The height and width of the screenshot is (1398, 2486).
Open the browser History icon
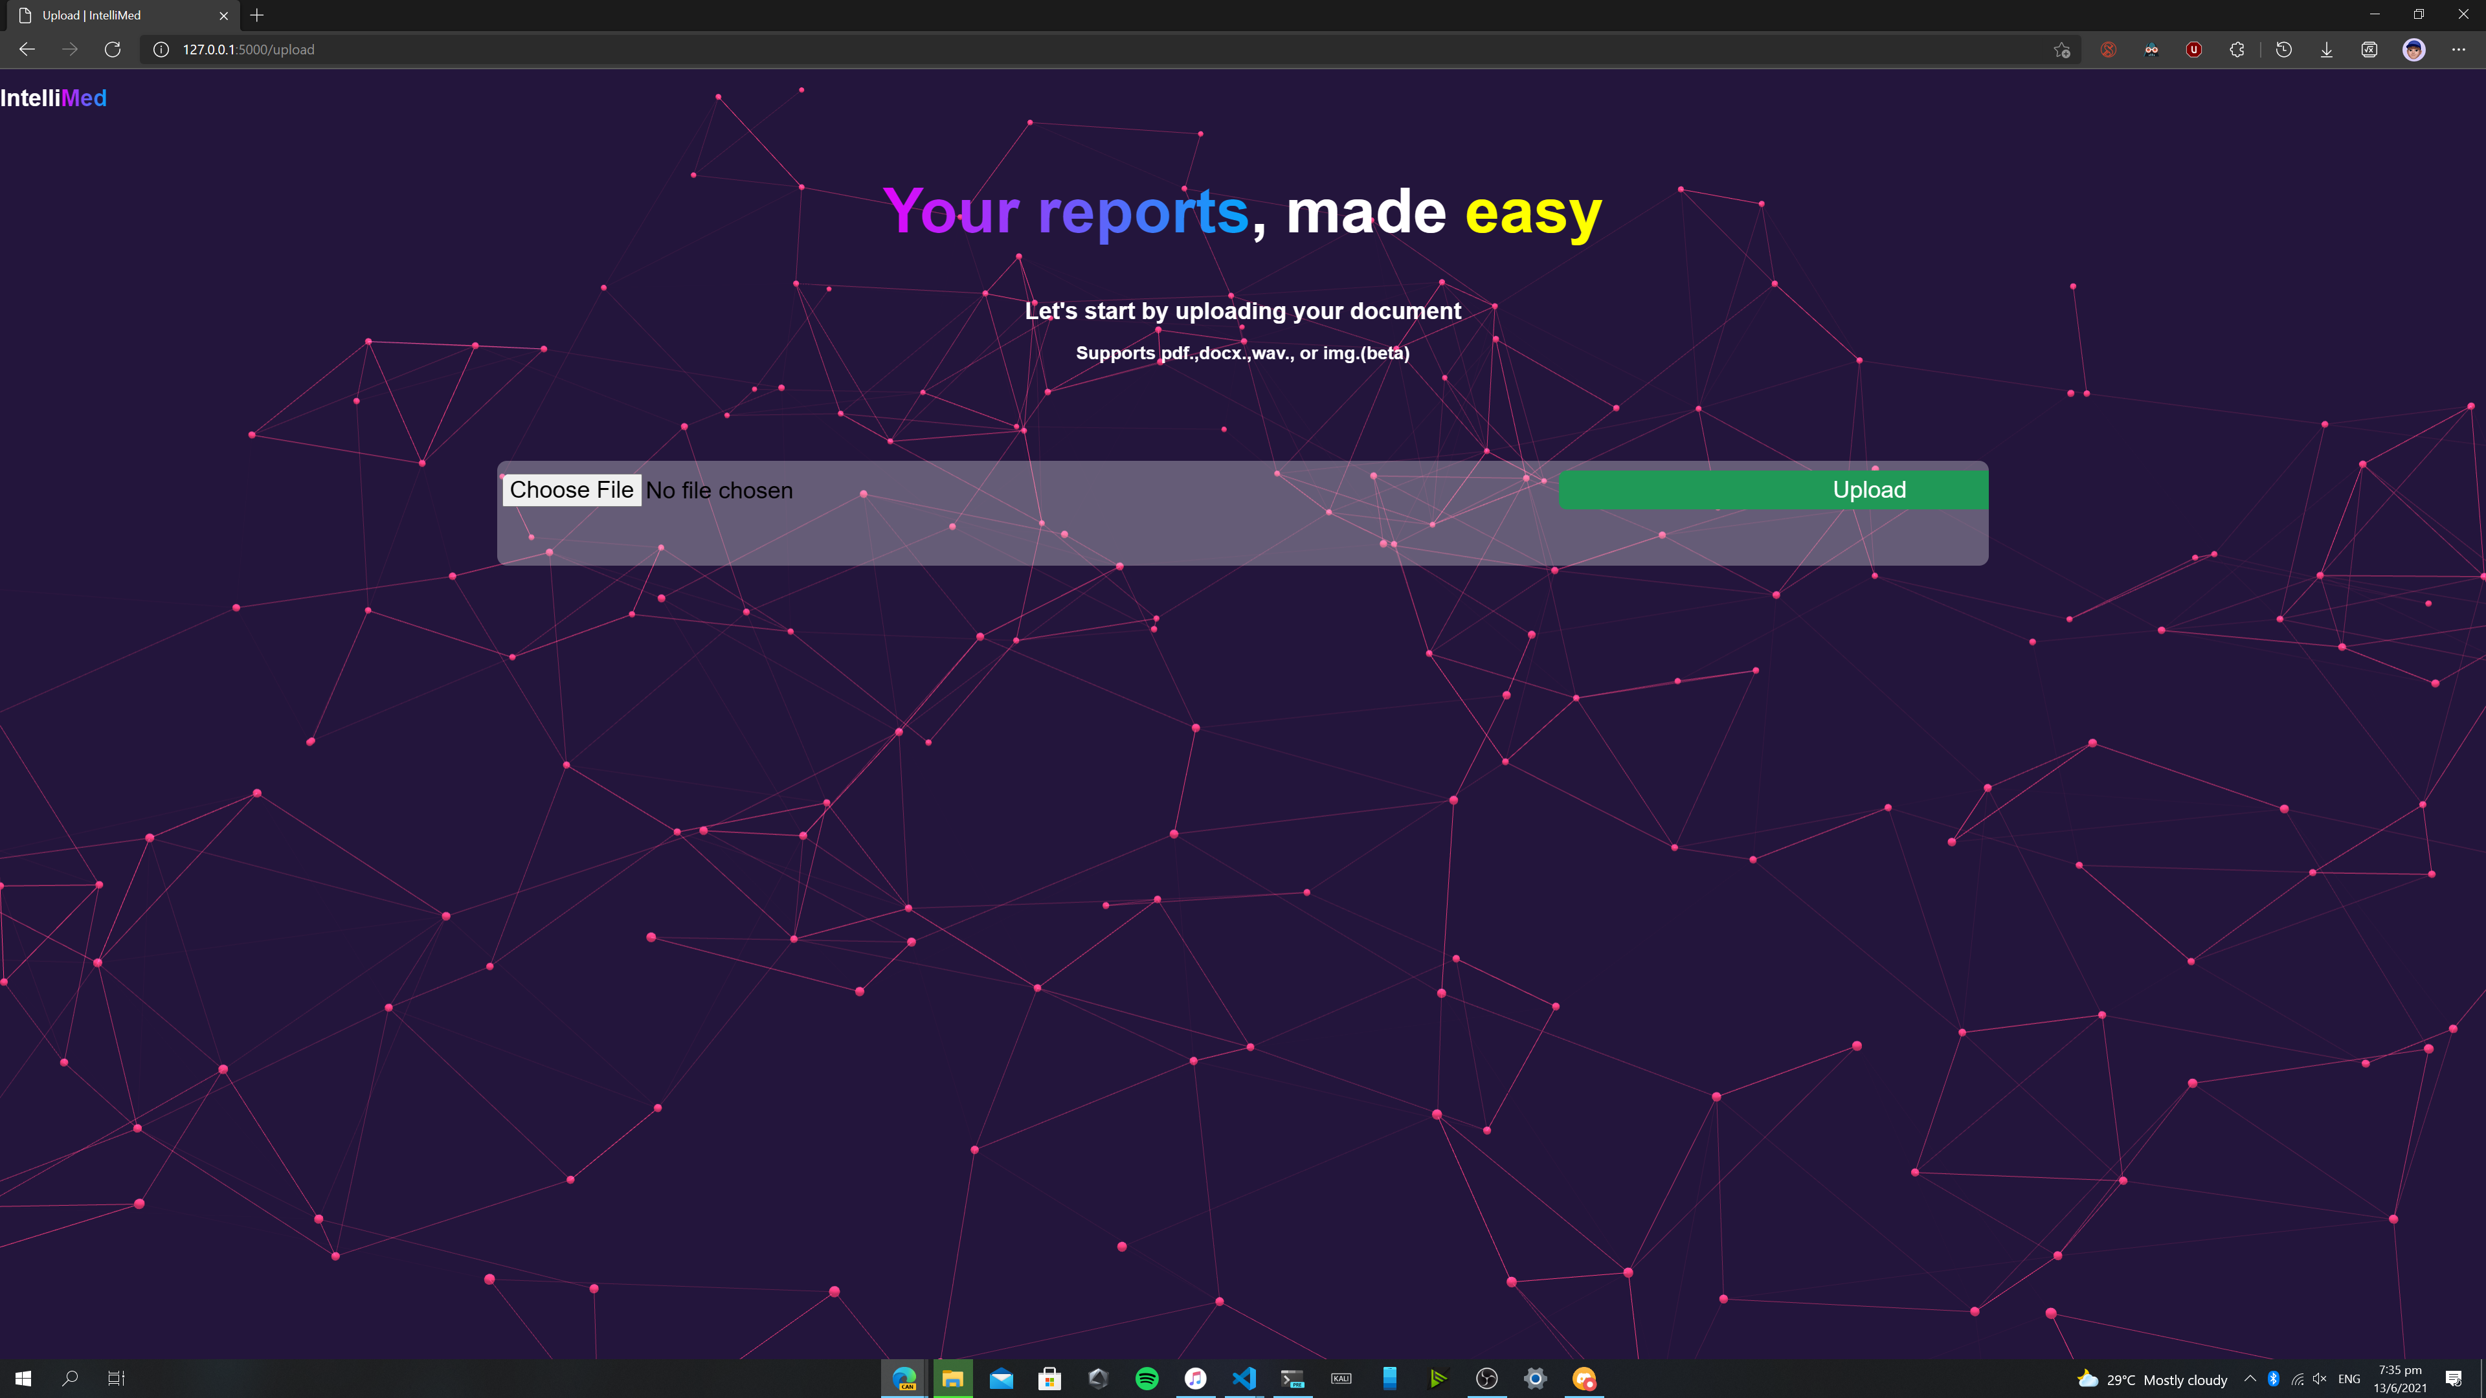(2283, 49)
